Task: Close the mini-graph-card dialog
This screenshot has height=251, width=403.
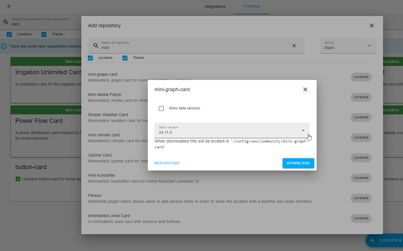Action: [305, 89]
